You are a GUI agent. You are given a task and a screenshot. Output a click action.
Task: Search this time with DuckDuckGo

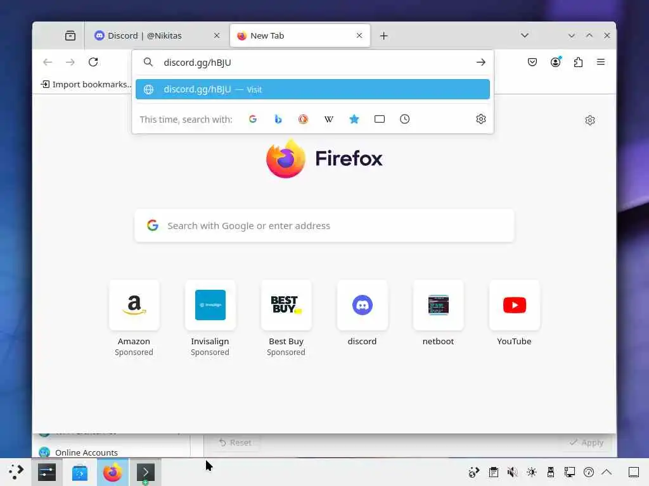[304, 119]
